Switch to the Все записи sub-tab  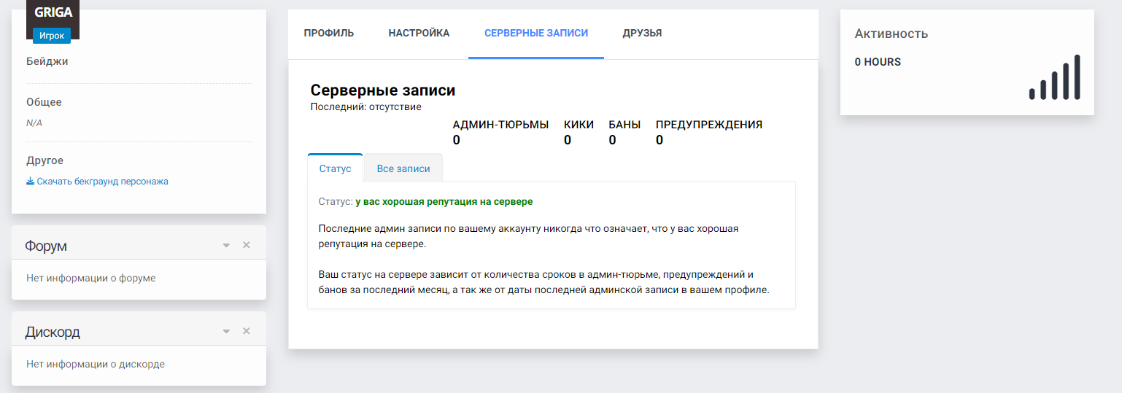pyautogui.click(x=403, y=168)
